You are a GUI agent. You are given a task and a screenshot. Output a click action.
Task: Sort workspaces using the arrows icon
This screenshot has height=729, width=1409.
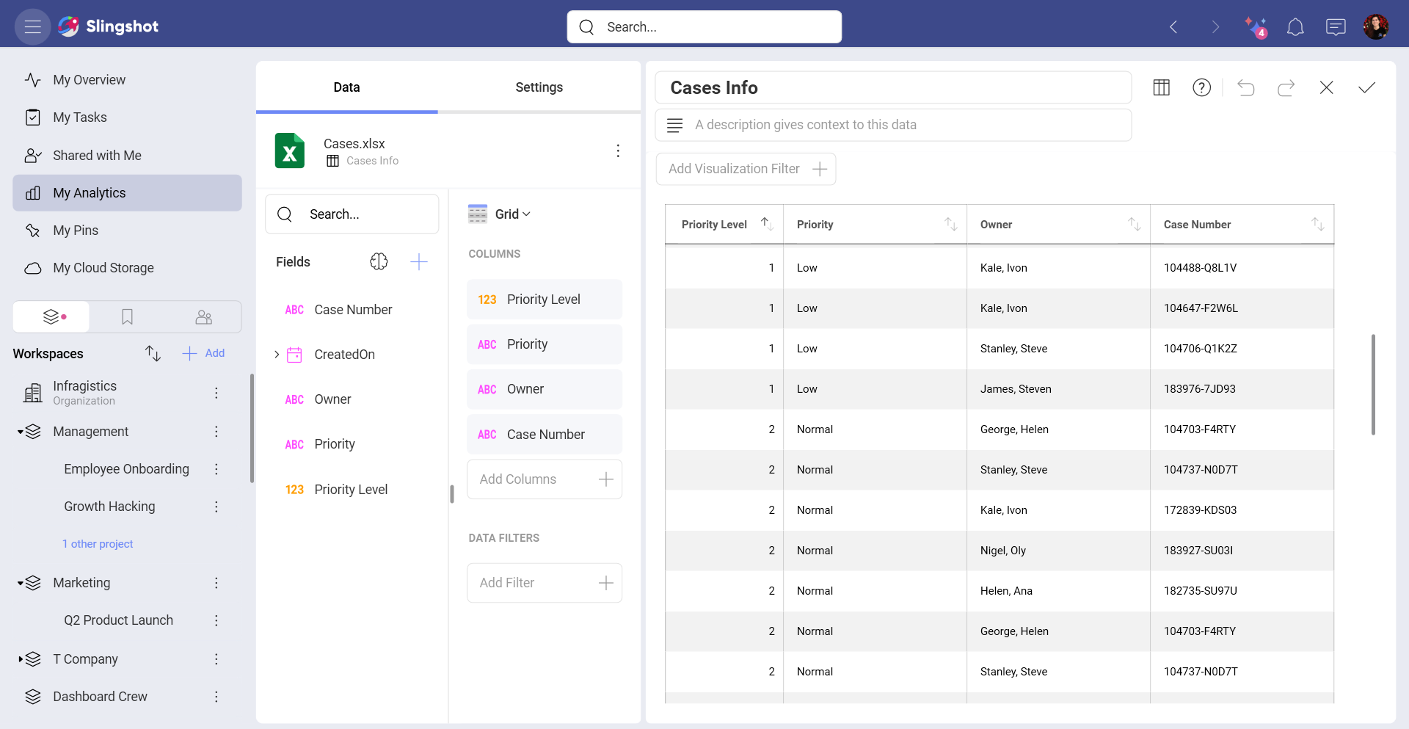pyautogui.click(x=153, y=353)
